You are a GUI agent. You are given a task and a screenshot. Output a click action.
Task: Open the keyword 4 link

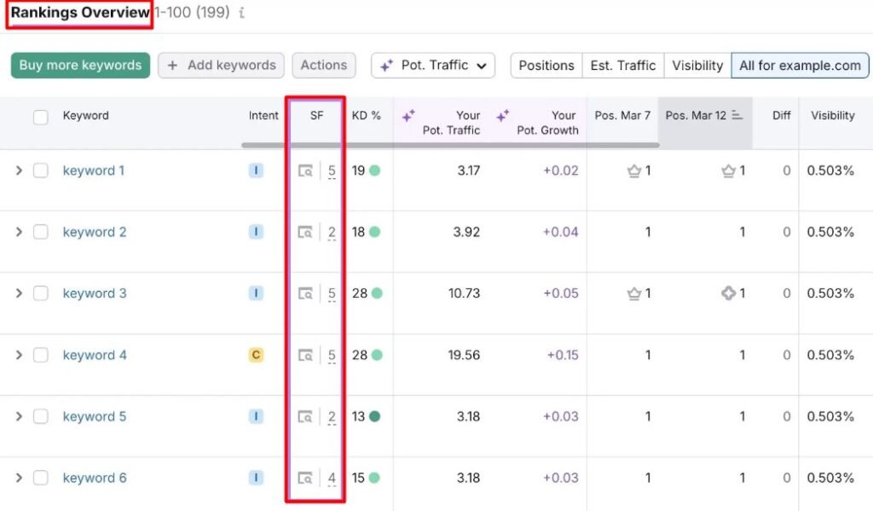click(95, 355)
